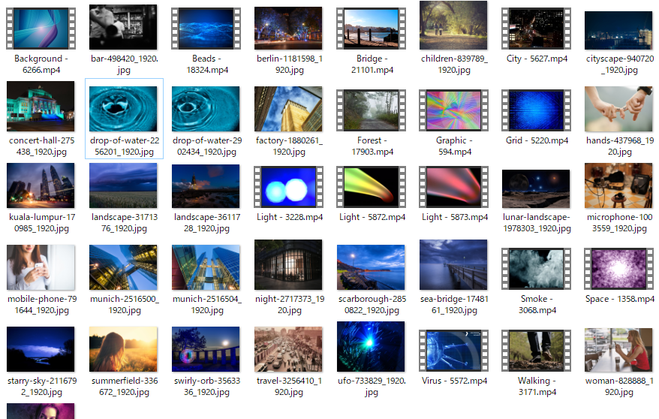Select swirly-orb-3563336_1920.jpg image

[206, 349]
